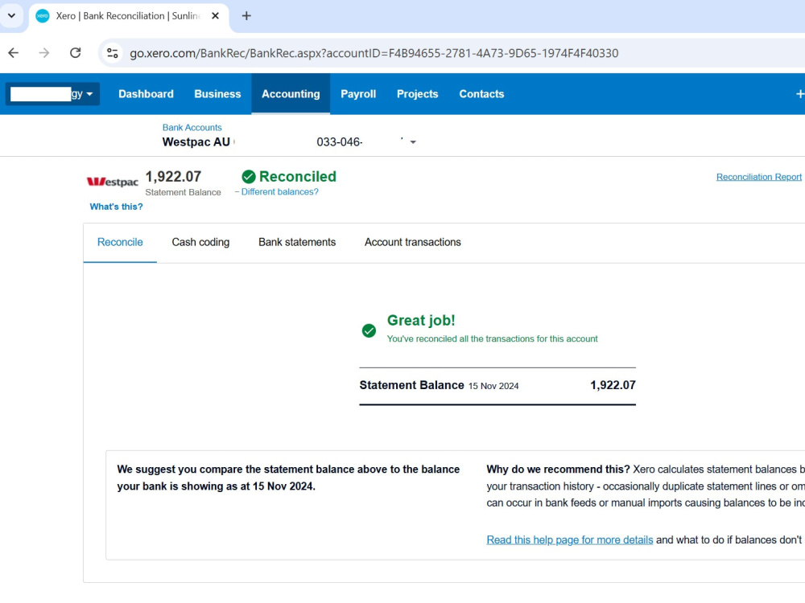This screenshot has width=805, height=603.
Task: Click the What's this? link
Action: tap(116, 207)
